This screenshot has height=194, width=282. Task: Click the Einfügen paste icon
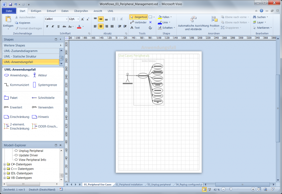coord(8,19)
